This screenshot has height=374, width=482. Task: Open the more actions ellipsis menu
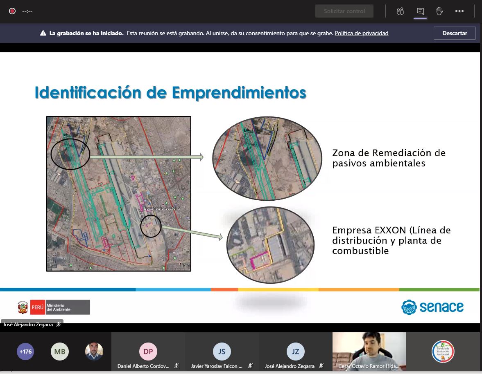pyautogui.click(x=459, y=11)
